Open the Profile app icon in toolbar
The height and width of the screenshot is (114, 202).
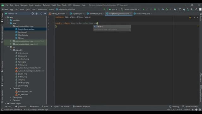163,9
